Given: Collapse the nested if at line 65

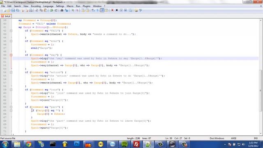Looking at the screenshot, I should 11,111.
